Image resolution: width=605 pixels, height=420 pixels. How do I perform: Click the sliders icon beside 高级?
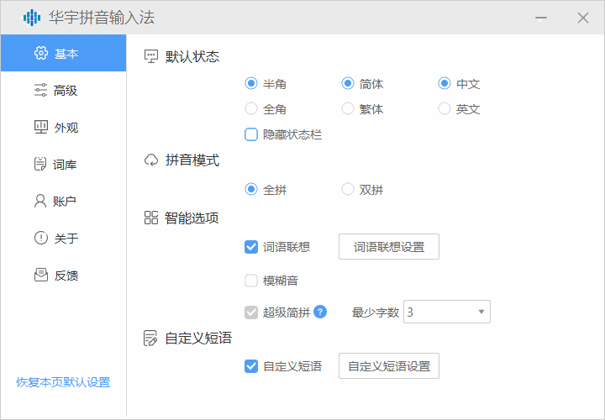tap(41, 90)
